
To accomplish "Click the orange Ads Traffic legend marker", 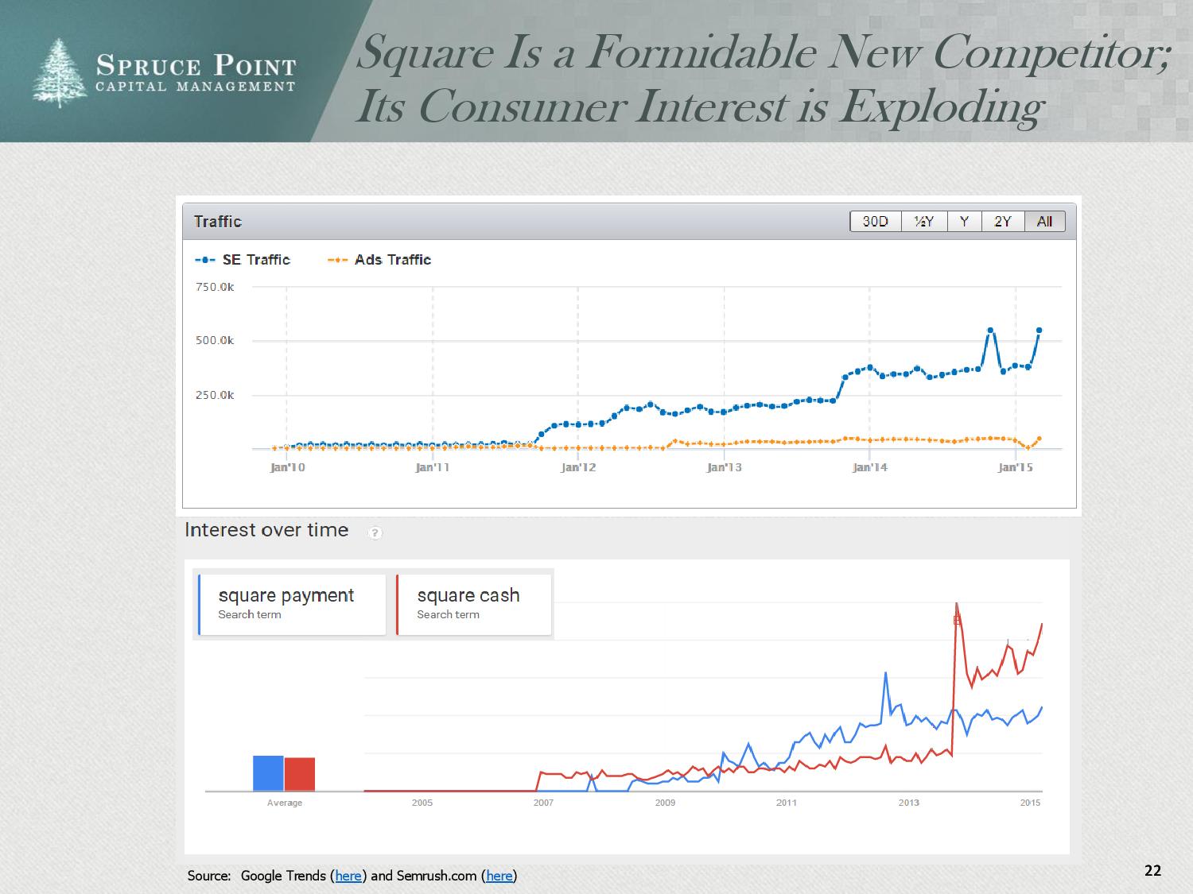I will click(337, 260).
